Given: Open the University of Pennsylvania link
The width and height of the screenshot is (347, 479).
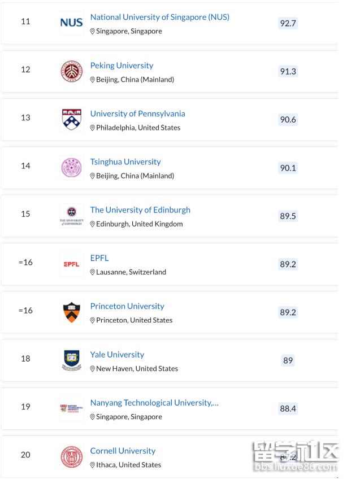Looking at the screenshot, I should coord(137,114).
